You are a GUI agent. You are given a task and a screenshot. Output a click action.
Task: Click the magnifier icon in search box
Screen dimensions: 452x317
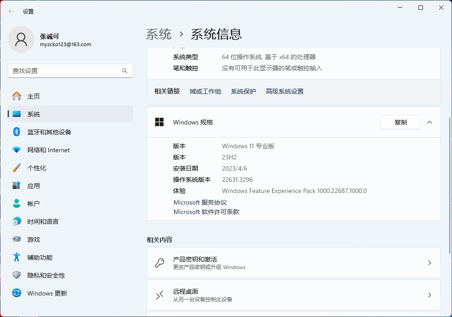(x=125, y=71)
